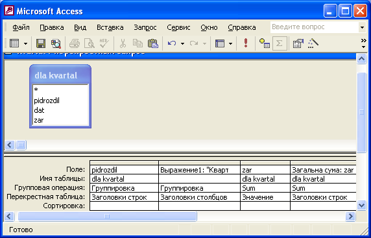Screen dimensions: 371x238
Task: Click the horizontal scrollbar thumb of grid
Action: click(x=107, y=216)
